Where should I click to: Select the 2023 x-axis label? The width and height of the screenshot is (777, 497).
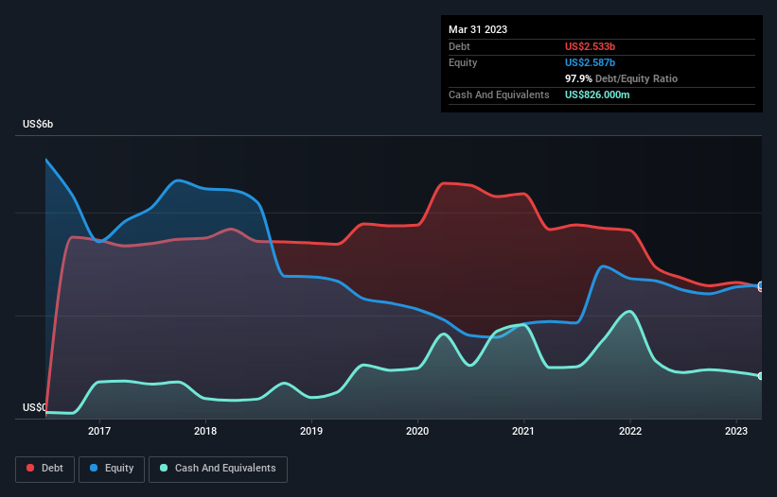pyautogui.click(x=736, y=431)
